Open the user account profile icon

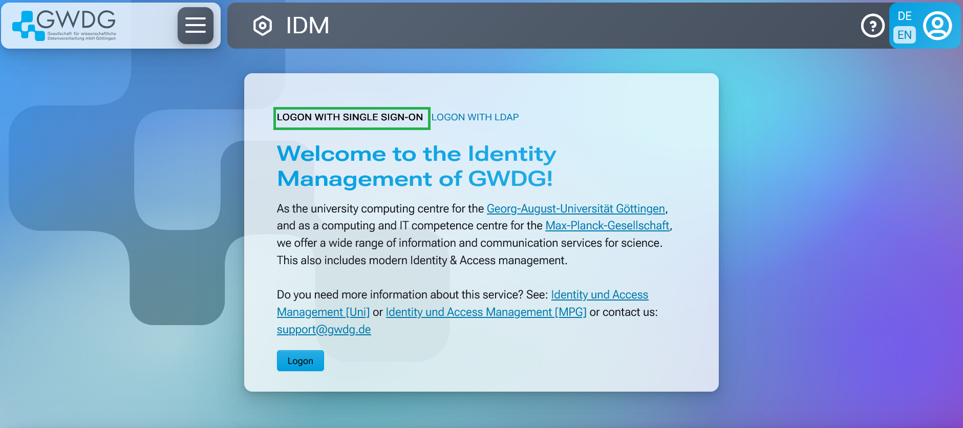tap(937, 26)
